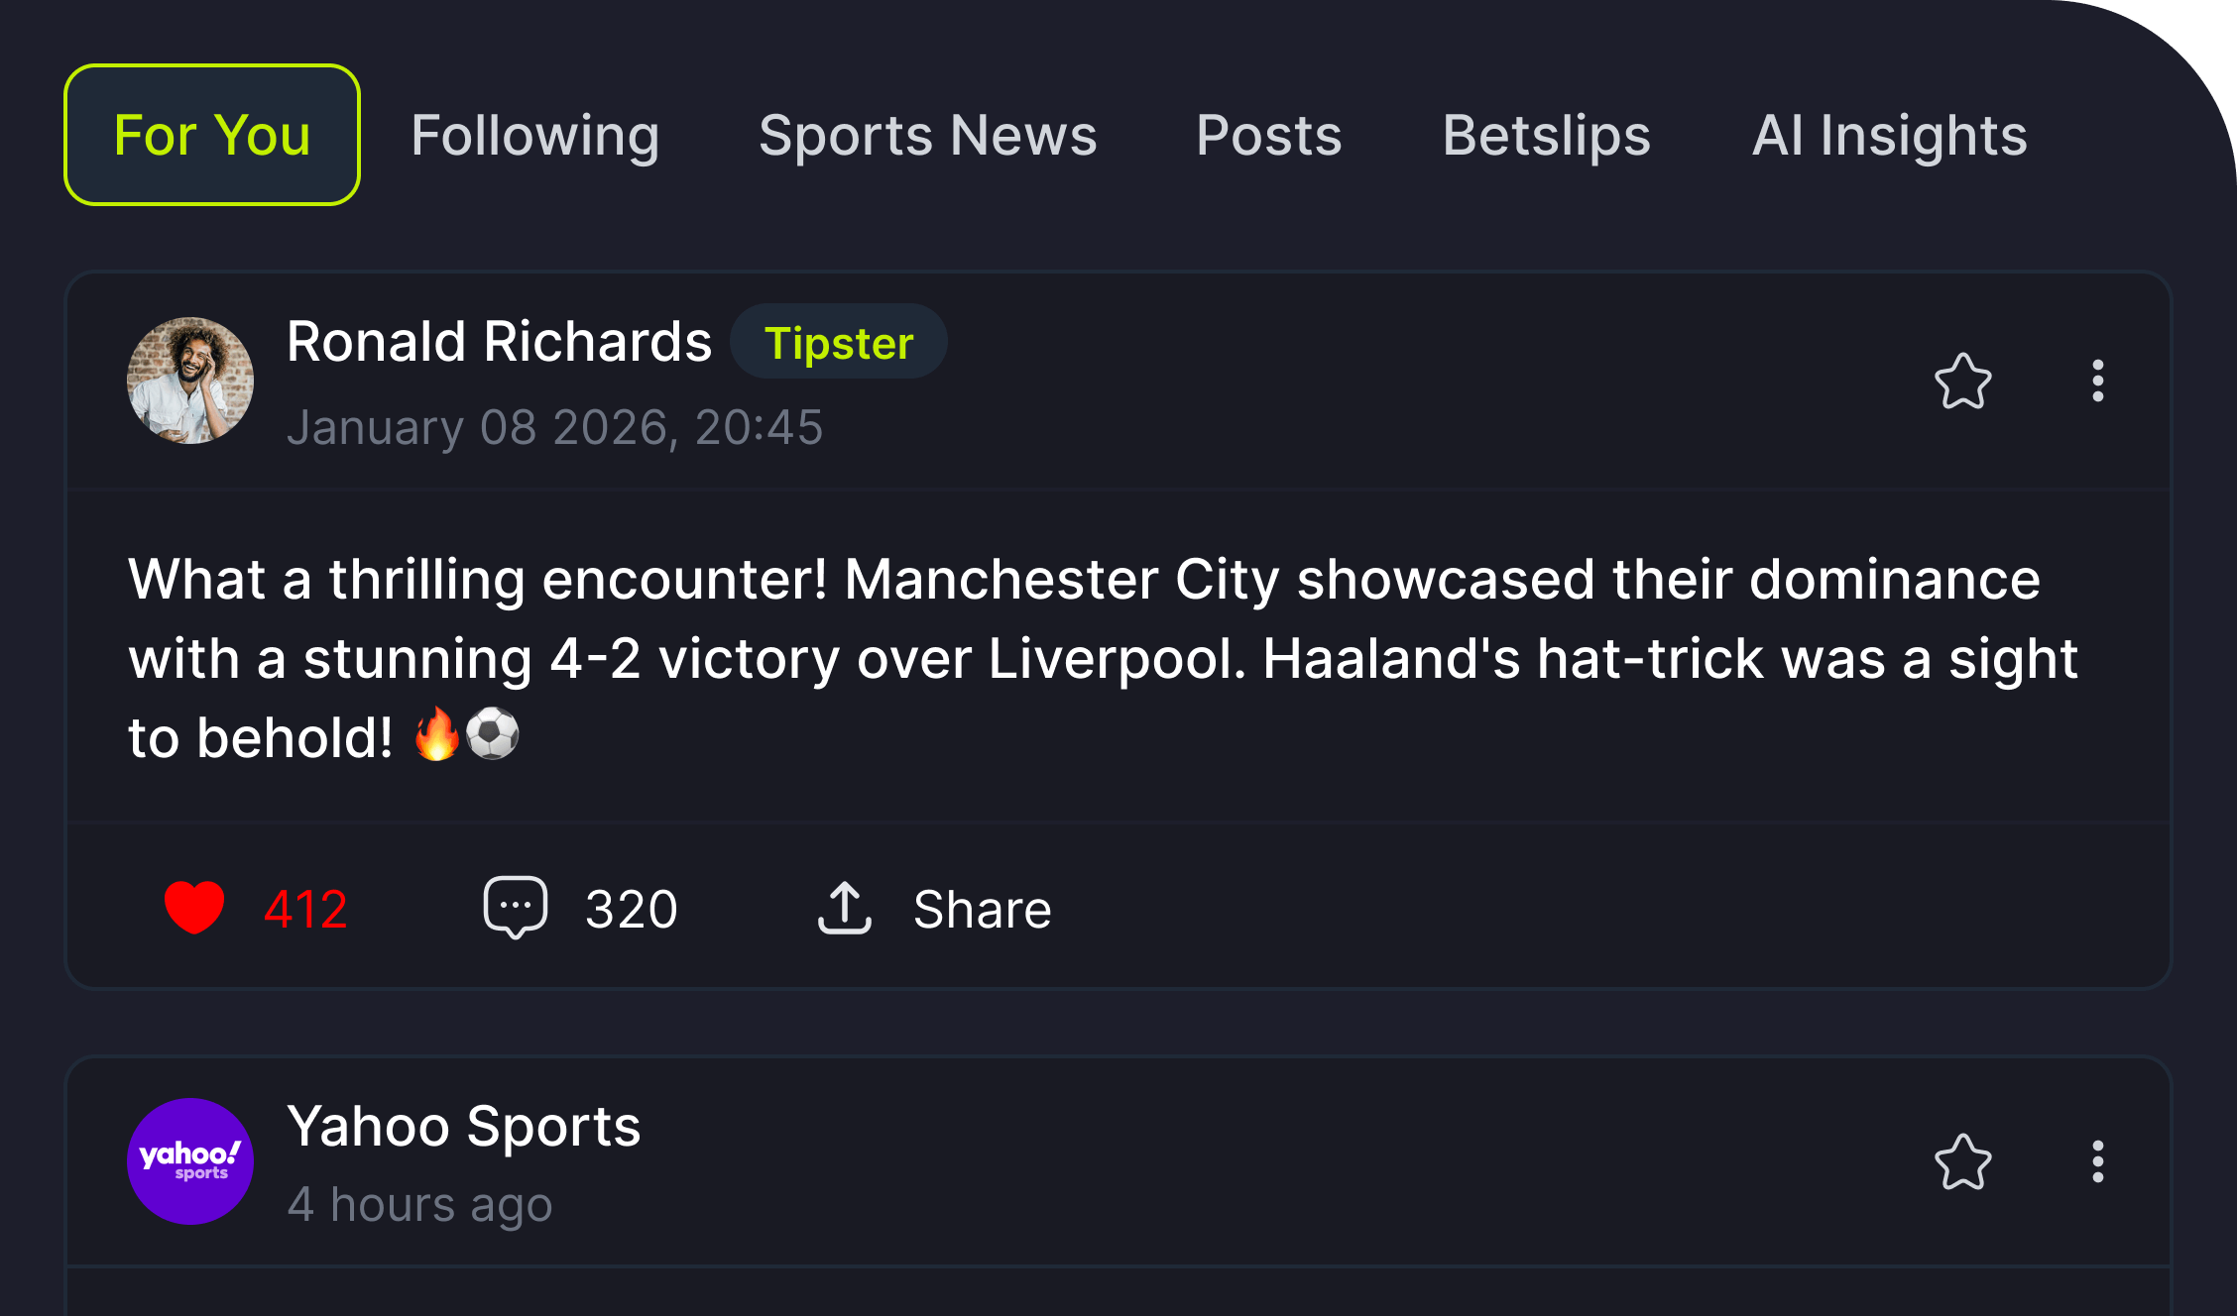The width and height of the screenshot is (2237, 1316).
Task: Click the Yahoo Sports logo avatar
Action: (x=190, y=1161)
